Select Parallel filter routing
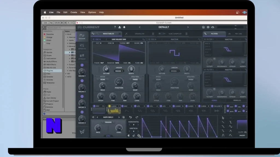The height and width of the screenshot is (157, 280). 237,100
